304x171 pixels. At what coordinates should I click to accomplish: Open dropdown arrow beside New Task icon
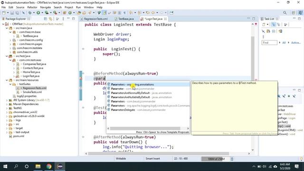pos(267,25)
